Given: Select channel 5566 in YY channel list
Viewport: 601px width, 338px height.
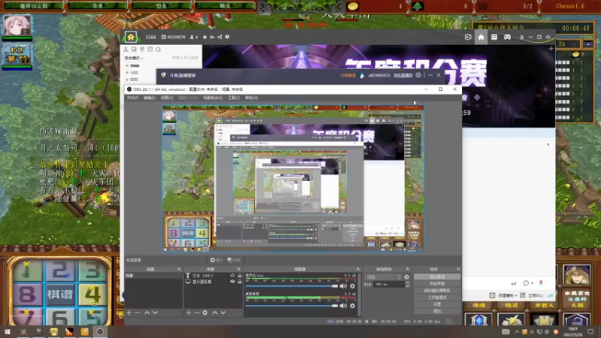Looking at the screenshot, I should (x=134, y=65).
